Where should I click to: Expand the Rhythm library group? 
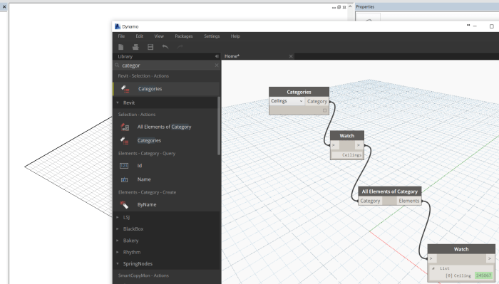coord(118,252)
